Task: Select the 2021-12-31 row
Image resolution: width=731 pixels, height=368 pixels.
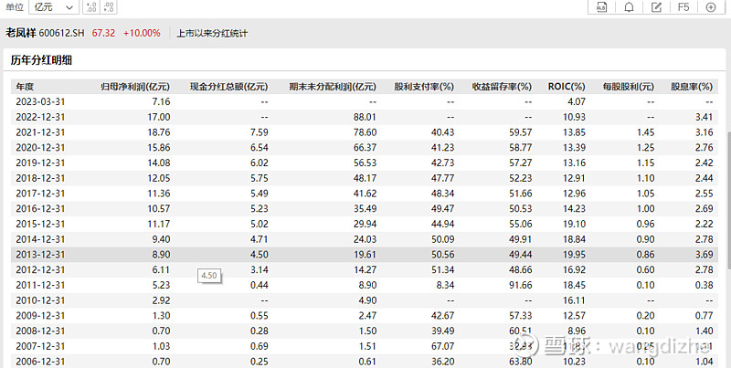Action: pos(365,132)
